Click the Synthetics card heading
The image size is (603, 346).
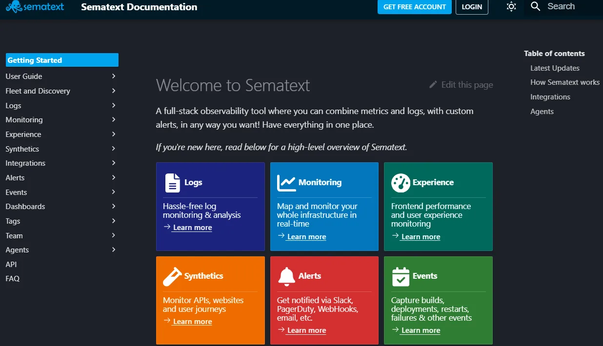[203, 276]
